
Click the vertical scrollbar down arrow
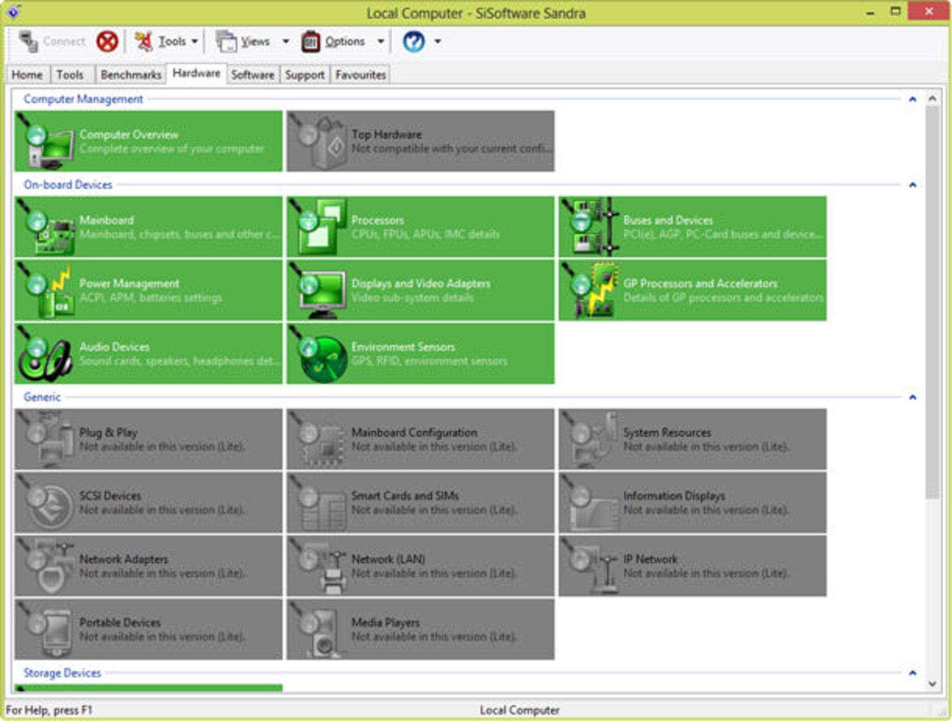(932, 684)
